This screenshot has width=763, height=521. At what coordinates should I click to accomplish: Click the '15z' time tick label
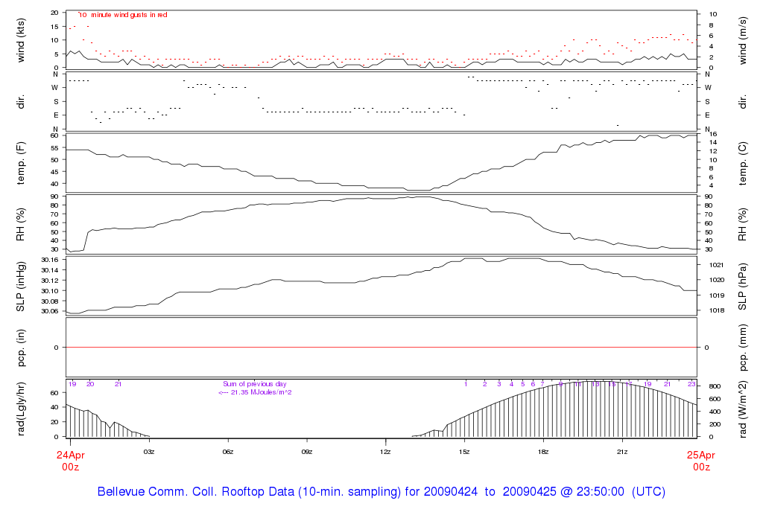pos(465,452)
